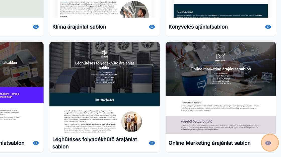Preview the Klíma árajánlat sablon via eye icon
The image size is (281, 157).
point(152,27)
